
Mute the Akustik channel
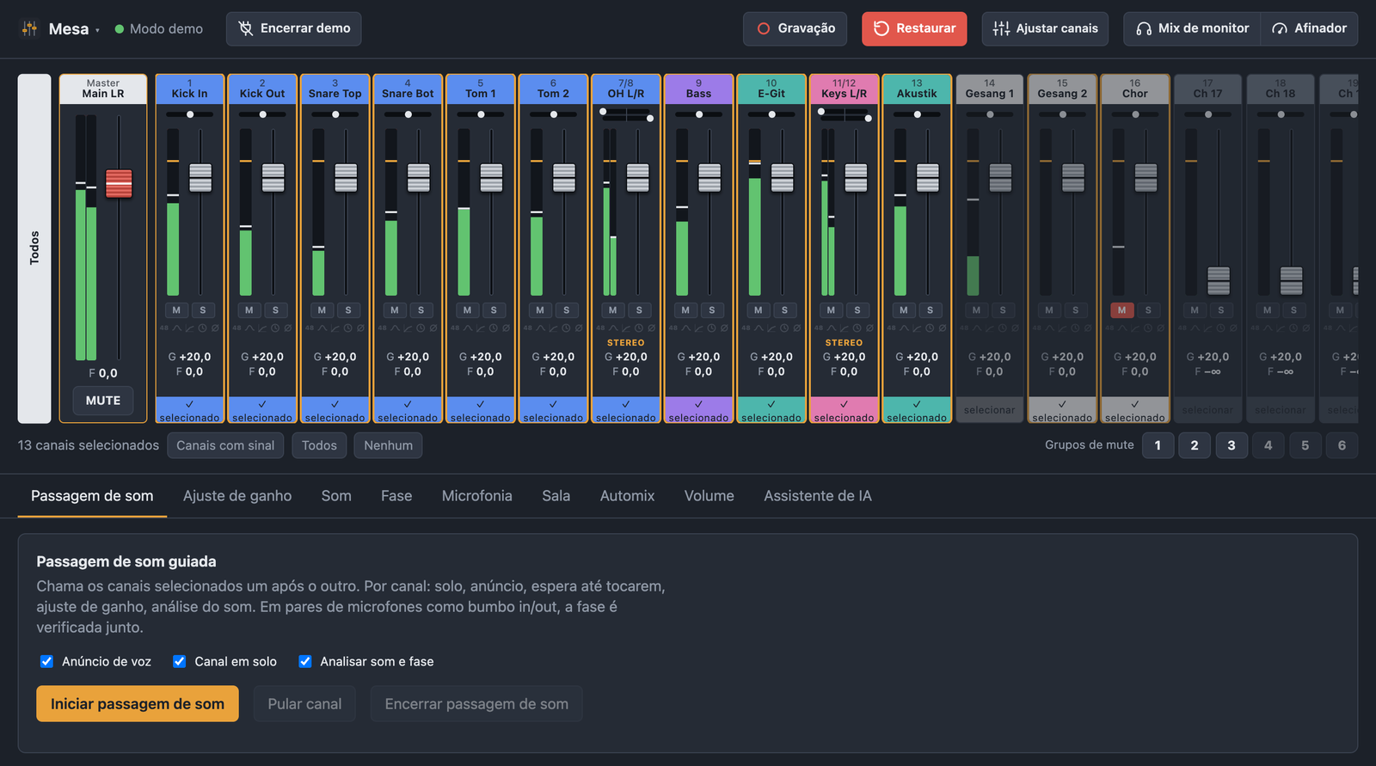pyautogui.click(x=903, y=310)
